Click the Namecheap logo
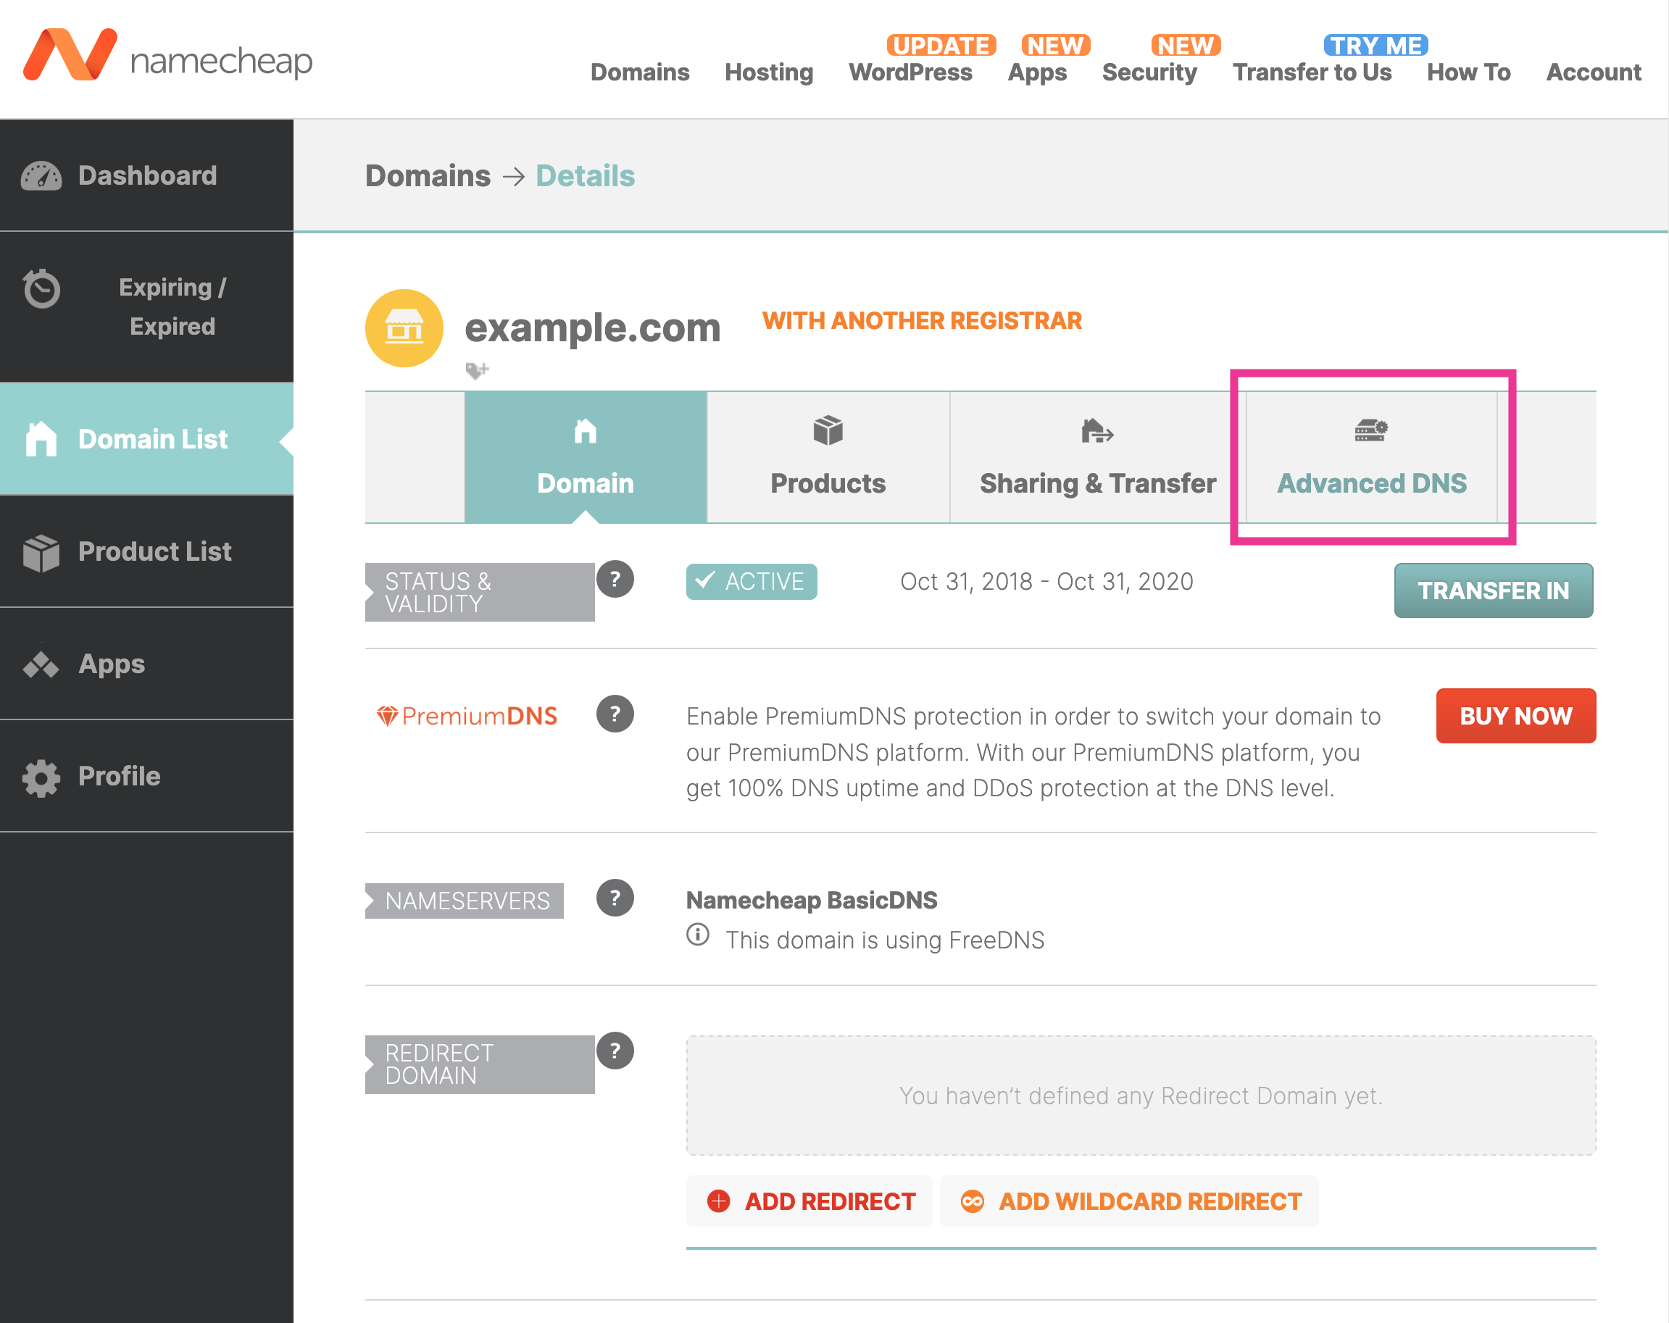This screenshot has height=1323, width=1669. (x=168, y=56)
